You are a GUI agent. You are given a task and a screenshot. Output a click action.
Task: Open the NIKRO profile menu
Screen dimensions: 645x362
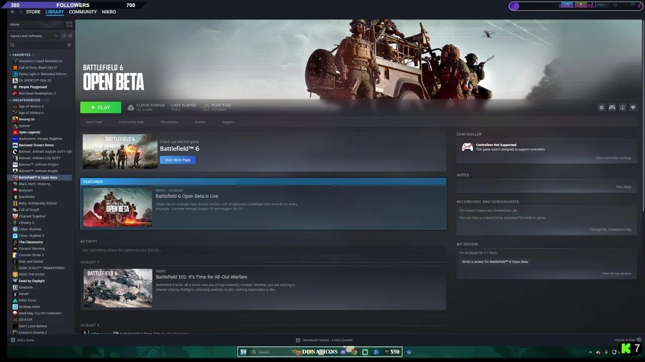tap(109, 12)
